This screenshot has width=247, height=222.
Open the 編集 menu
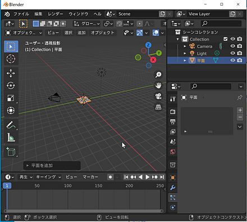tap(38, 14)
